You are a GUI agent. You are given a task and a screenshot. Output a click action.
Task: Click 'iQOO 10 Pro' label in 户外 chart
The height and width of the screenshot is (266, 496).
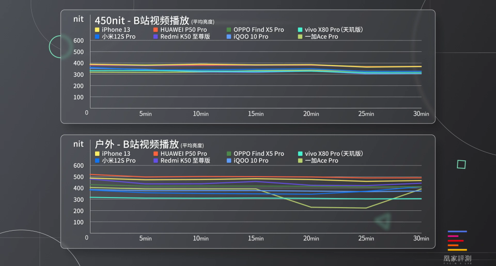point(251,161)
